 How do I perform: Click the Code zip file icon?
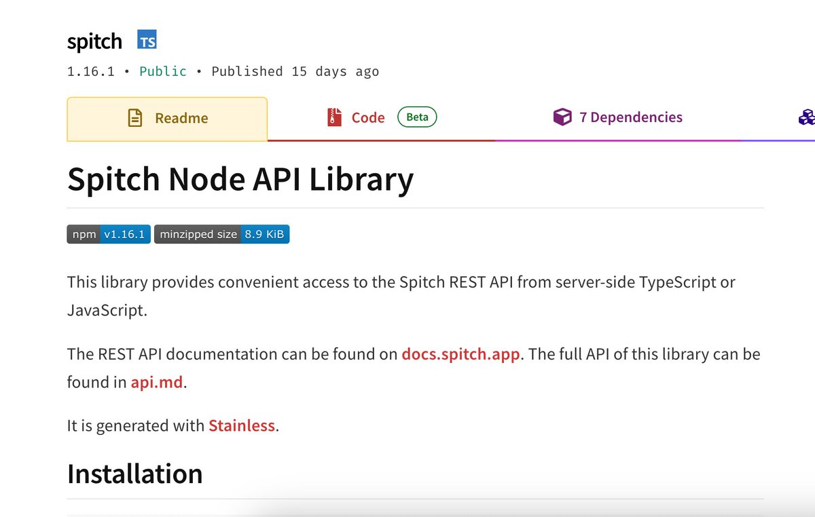[333, 117]
